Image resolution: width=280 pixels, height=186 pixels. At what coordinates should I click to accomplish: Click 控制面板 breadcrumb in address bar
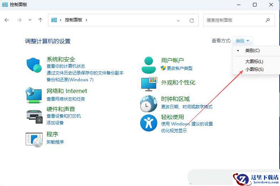tap(73, 20)
